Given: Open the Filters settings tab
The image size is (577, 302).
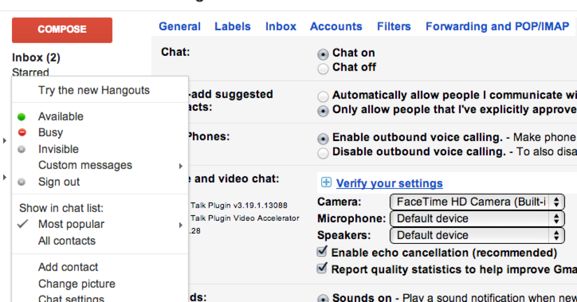Looking at the screenshot, I should [x=394, y=26].
